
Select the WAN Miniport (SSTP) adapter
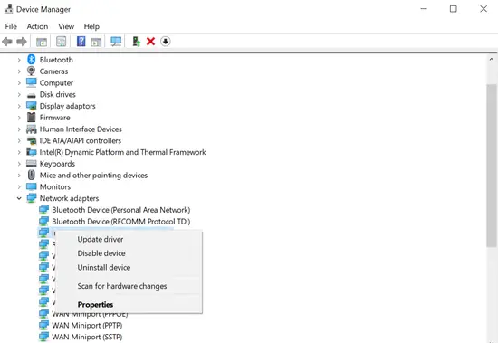point(87,337)
